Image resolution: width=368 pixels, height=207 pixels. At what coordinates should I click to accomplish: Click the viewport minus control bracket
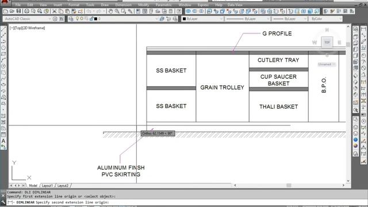click(x=11, y=28)
